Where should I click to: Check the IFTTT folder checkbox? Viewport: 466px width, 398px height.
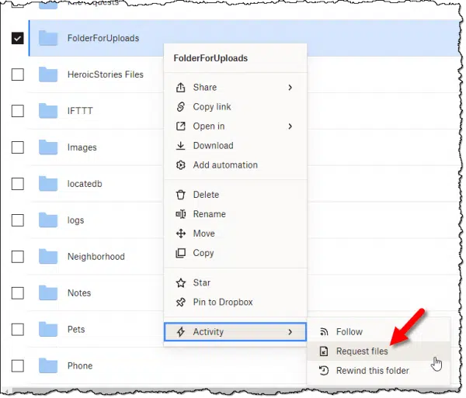(18, 111)
